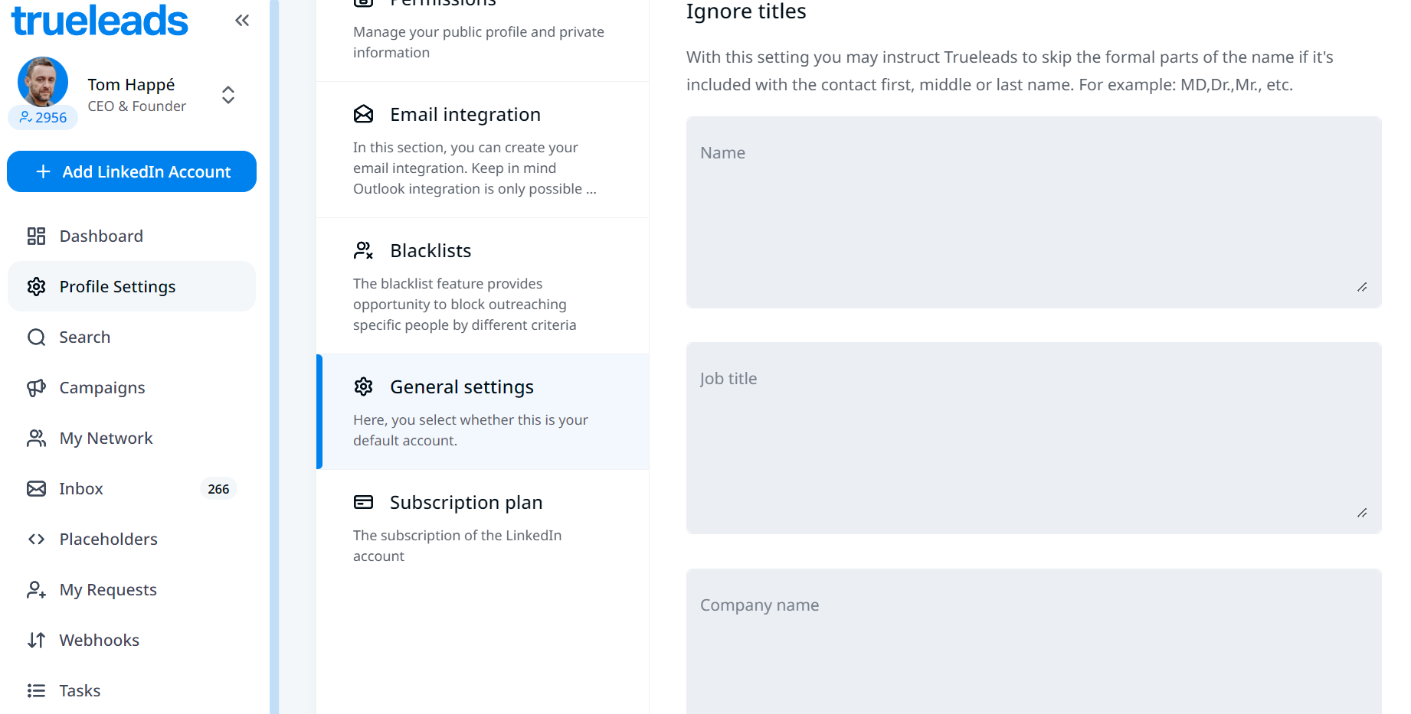Image resolution: width=1411 pixels, height=714 pixels.
Task: Expand account switcher next to Tom Happé
Action: 228,95
